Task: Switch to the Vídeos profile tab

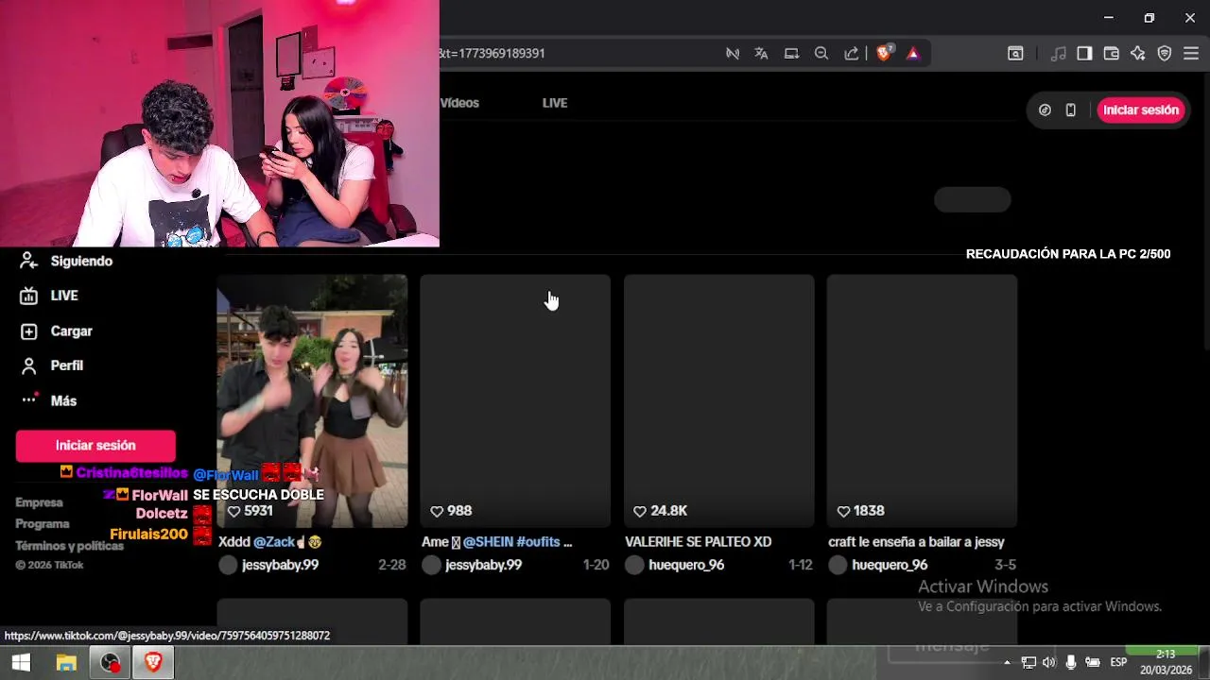Action: (459, 103)
